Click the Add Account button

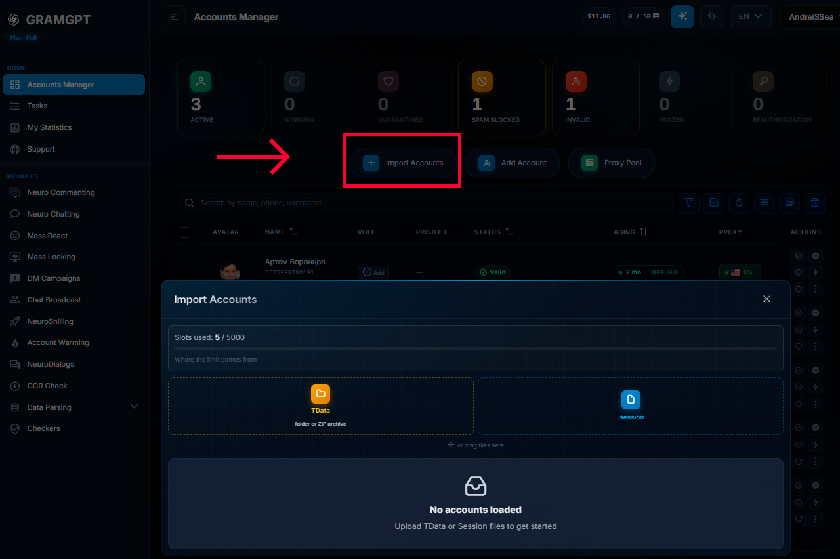pos(513,163)
